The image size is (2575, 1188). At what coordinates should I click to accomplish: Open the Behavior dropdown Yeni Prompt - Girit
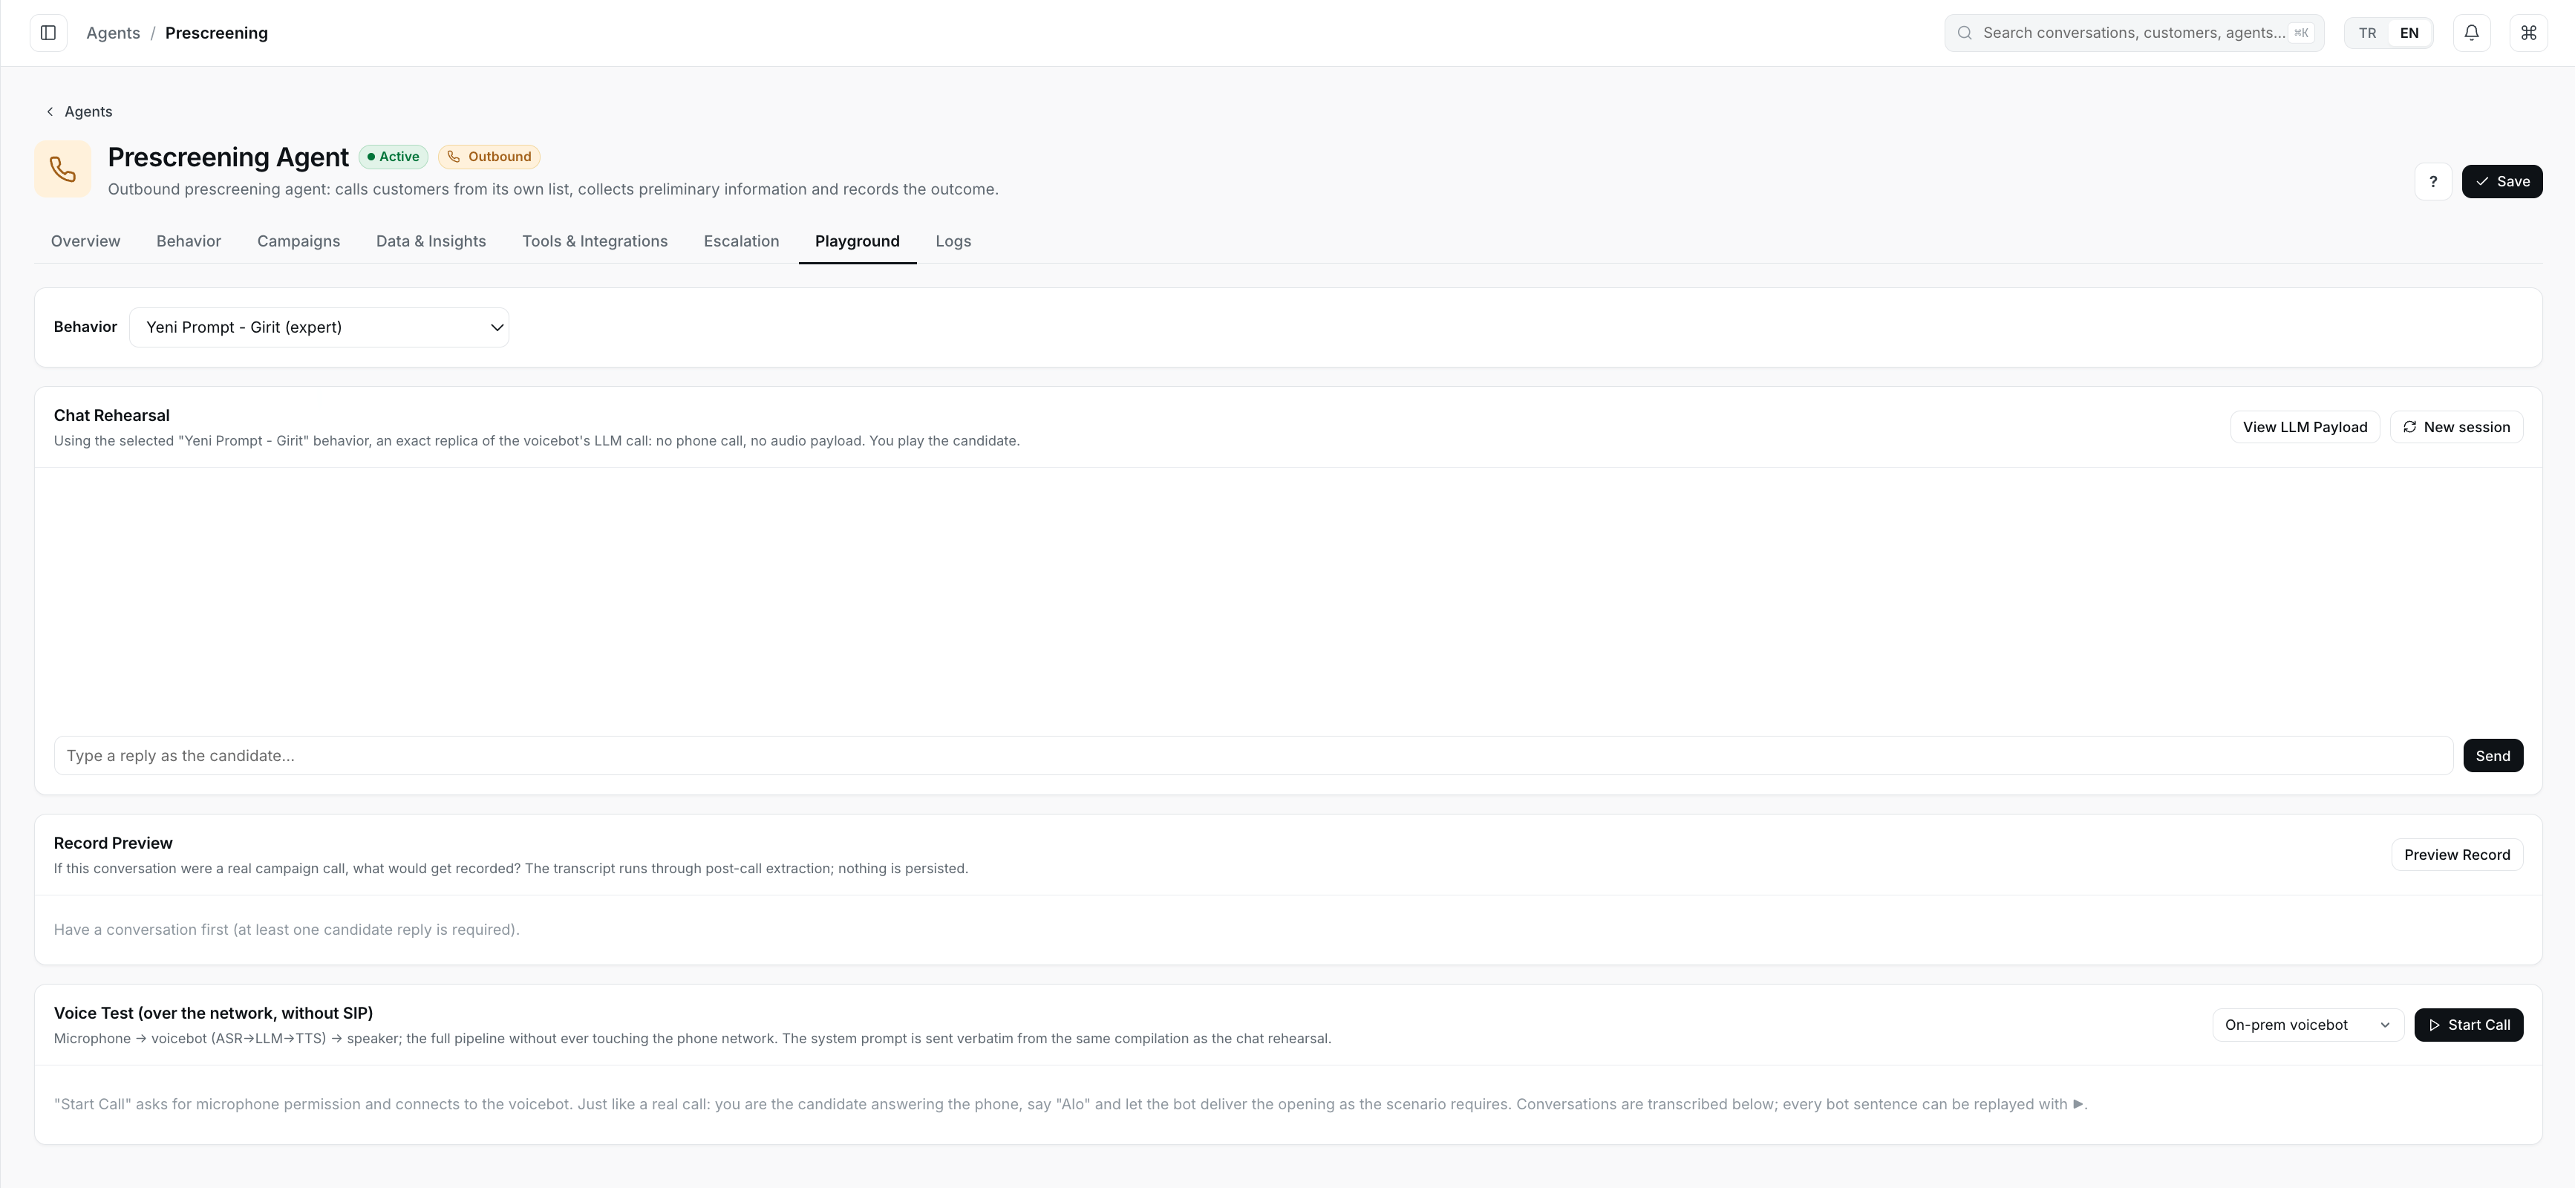pyautogui.click(x=319, y=327)
